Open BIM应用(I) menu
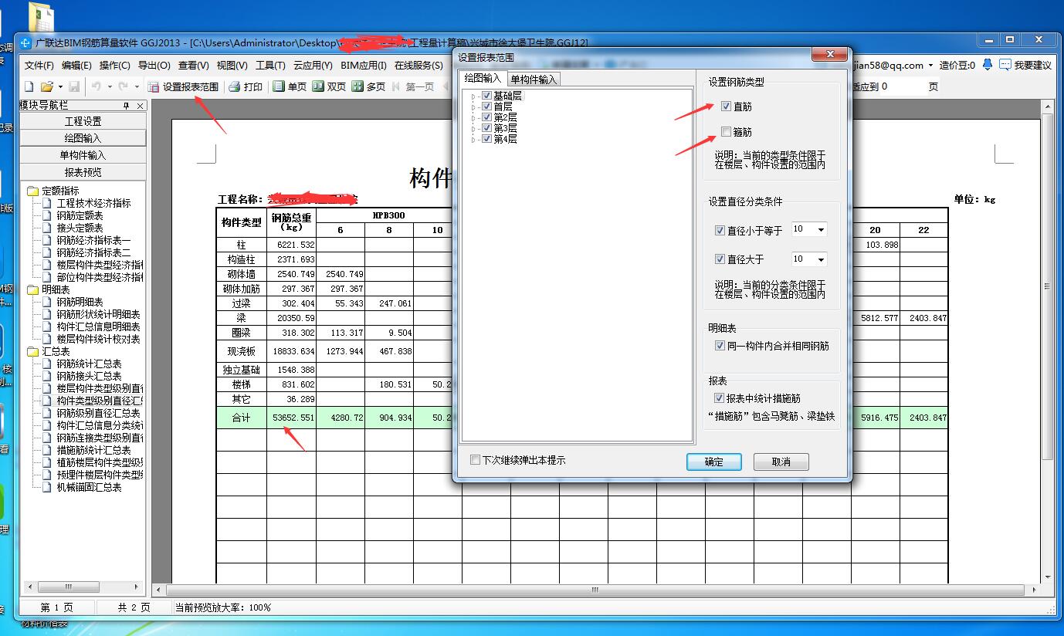The width and height of the screenshot is (1064, 636). (x=364, y=66)
